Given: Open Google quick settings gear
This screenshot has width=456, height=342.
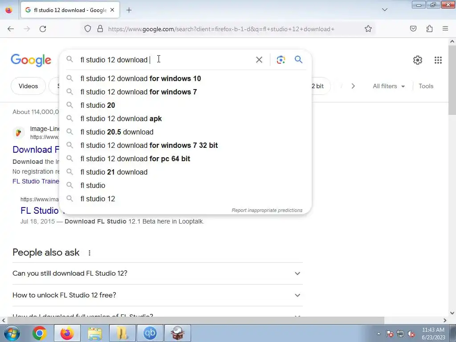Looking at the screenshot, I should 418,60.
